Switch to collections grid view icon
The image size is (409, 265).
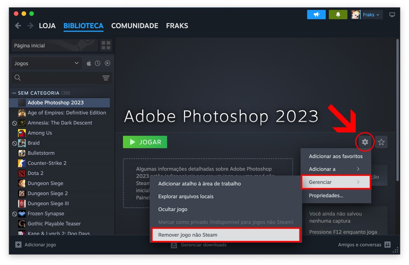pyautogui.click(x=106, y=45)
